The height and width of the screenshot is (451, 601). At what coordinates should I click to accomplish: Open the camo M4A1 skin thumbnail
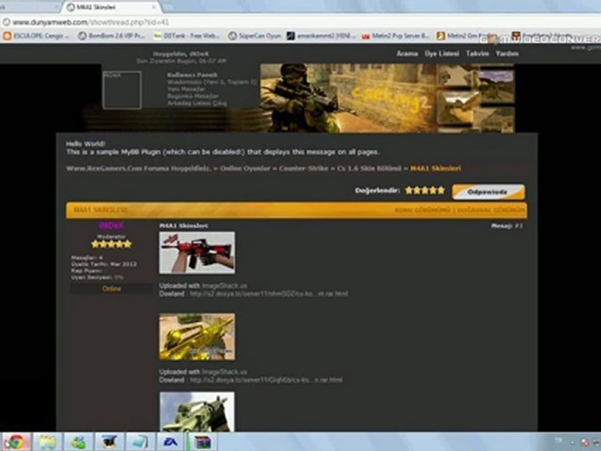click(x=197, y=412)
